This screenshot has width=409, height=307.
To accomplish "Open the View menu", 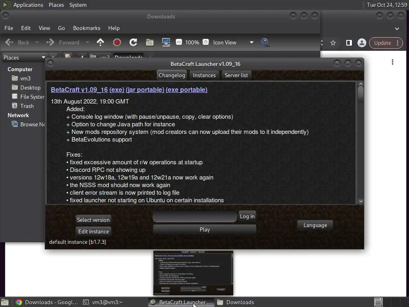I will pos(44,28).
